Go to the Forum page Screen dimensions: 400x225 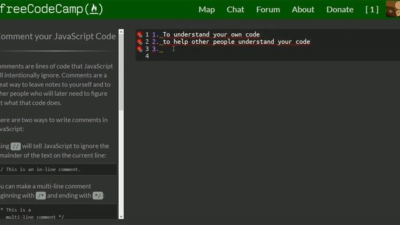click(268, 10)
